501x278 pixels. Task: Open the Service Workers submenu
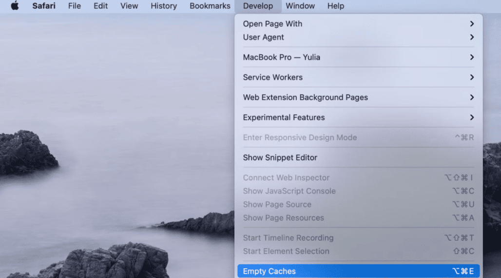(x=358, y=77)
